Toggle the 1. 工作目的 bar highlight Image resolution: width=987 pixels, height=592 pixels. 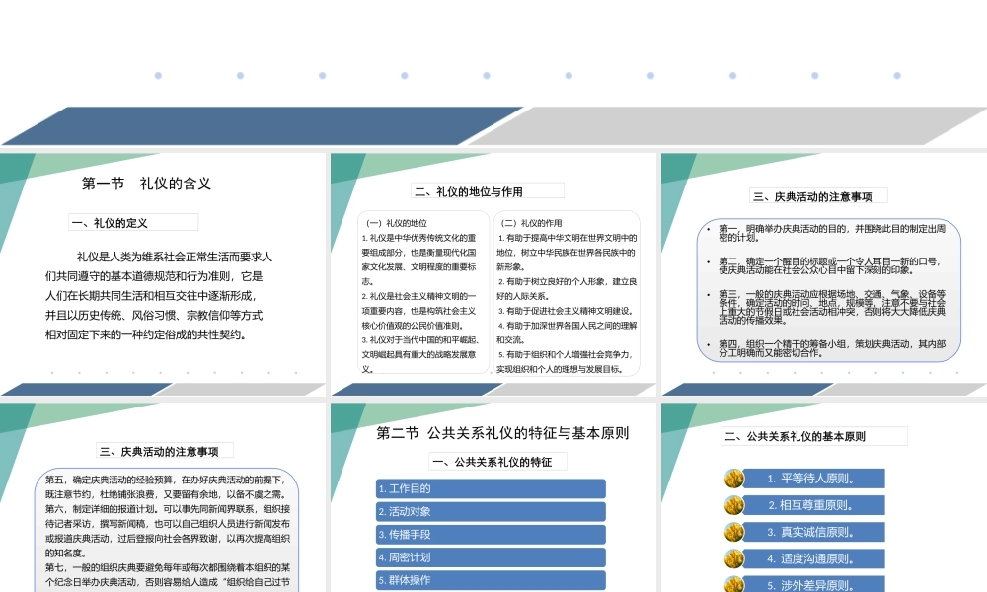click(x=490, y=487)
